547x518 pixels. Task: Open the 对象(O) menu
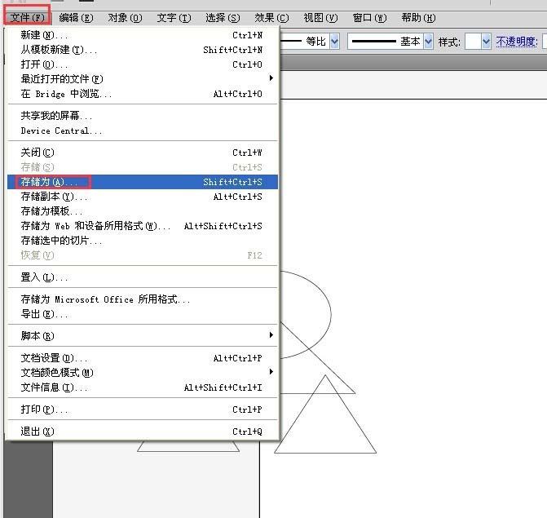point(125,17)
